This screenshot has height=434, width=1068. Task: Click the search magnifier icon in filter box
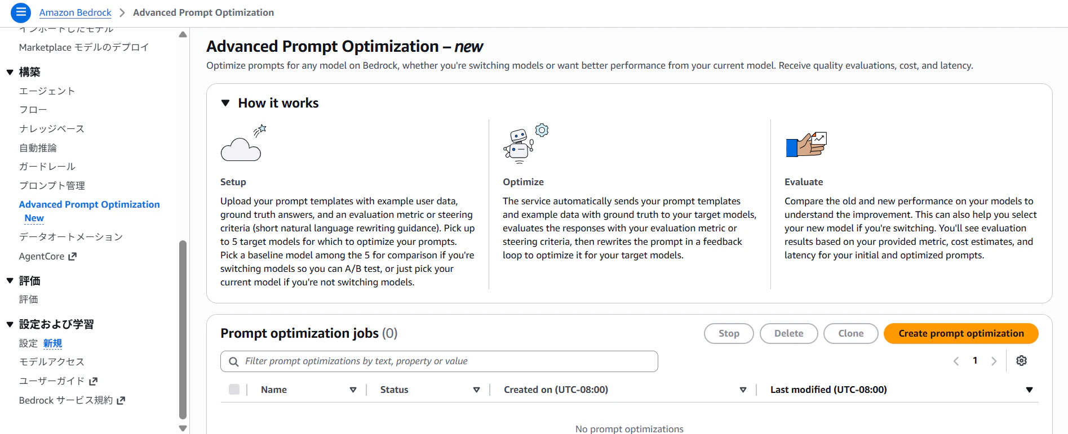(x=233, y=361)
